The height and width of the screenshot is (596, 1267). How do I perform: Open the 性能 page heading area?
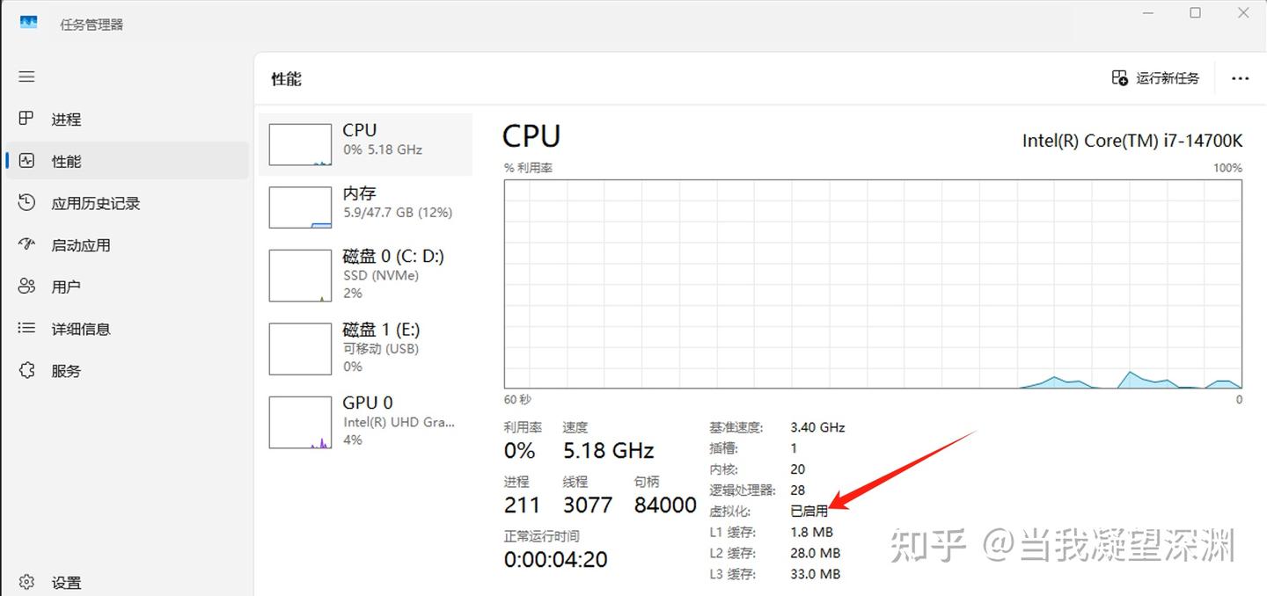coord(285,78)
